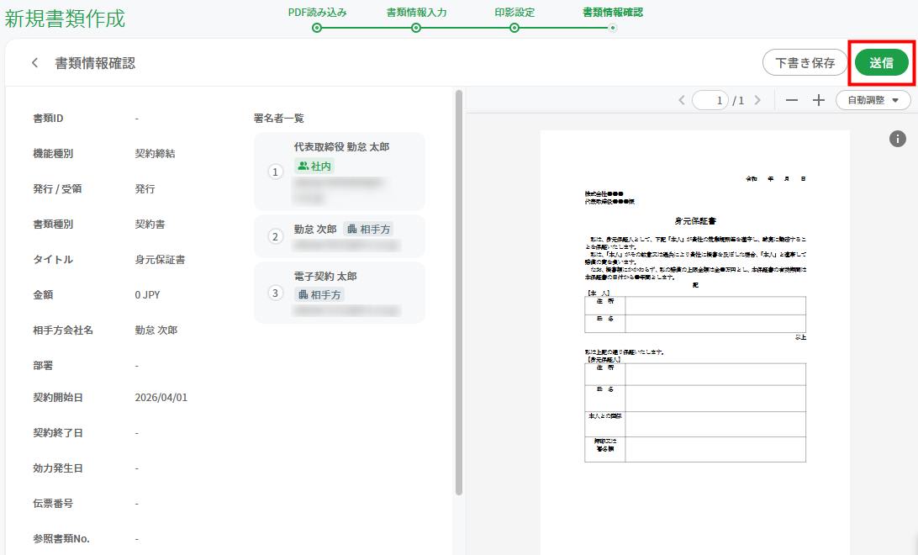Click the 発行 / 受領 value 発行
The width and height of the screenshot is (918, 555).
tap(145, 189)
